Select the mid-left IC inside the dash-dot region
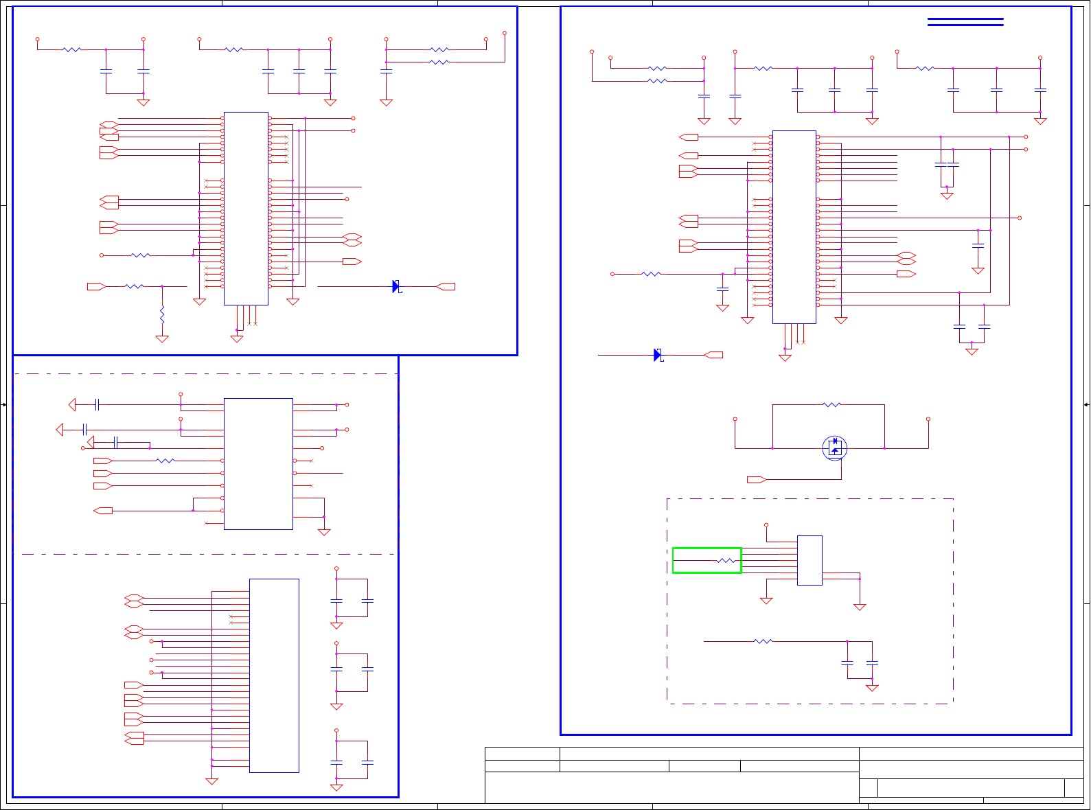1091x810 pixels. click(x=258, y=464)
